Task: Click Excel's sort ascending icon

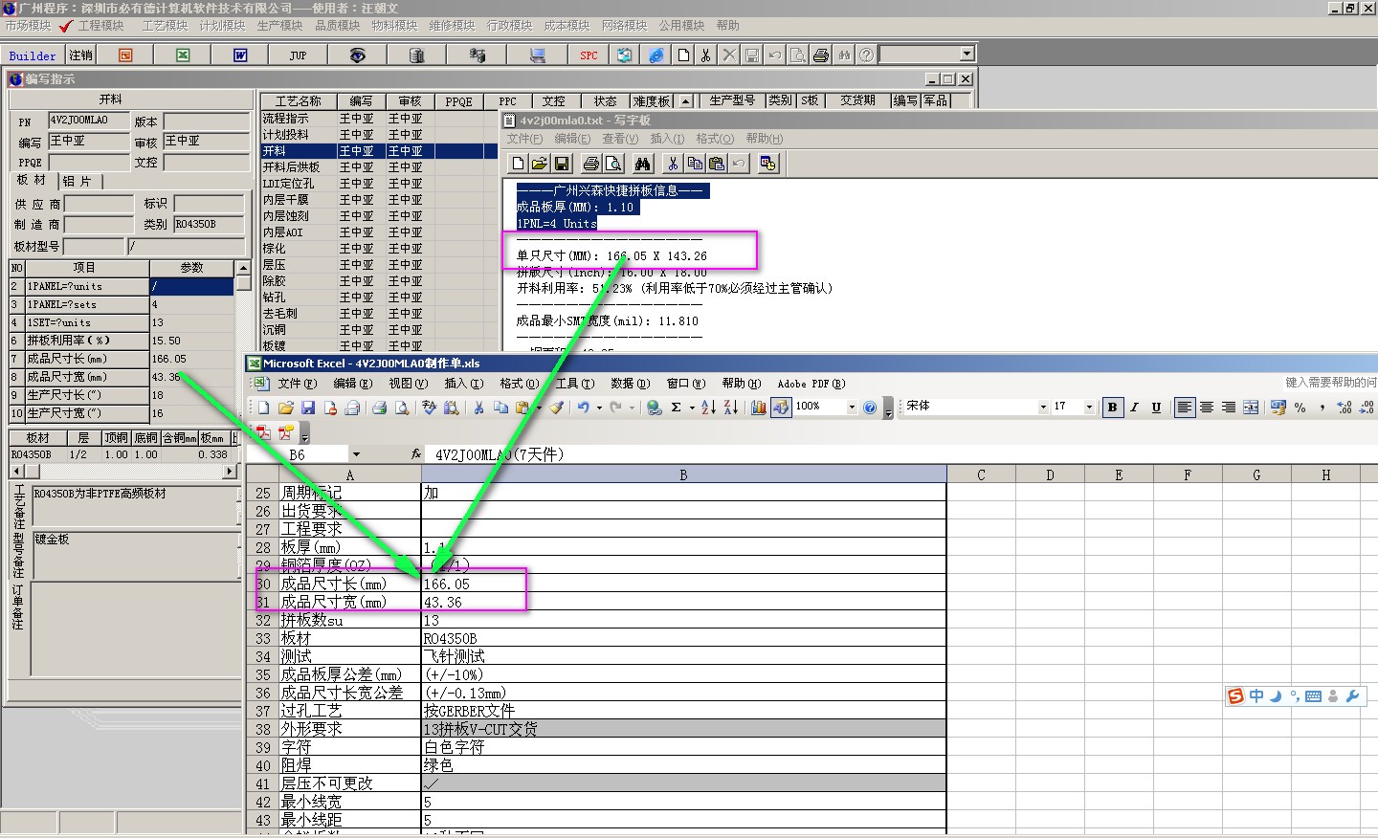Action: point(708,408)
